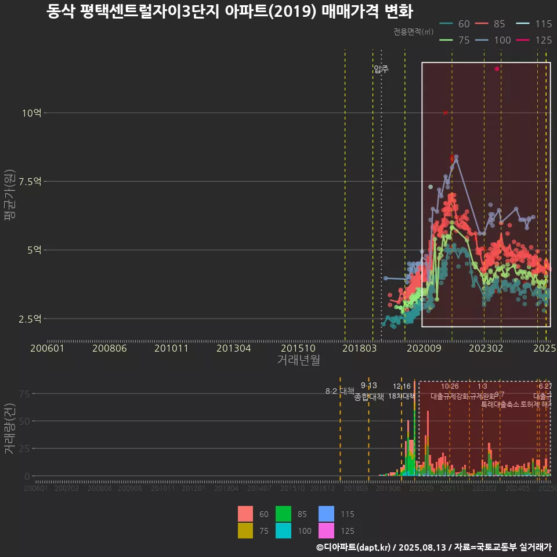Click the 전용면적(㎡) legend heading
Image resolution: width=557 pixels, height=557 pixels.
coord(413,31)
